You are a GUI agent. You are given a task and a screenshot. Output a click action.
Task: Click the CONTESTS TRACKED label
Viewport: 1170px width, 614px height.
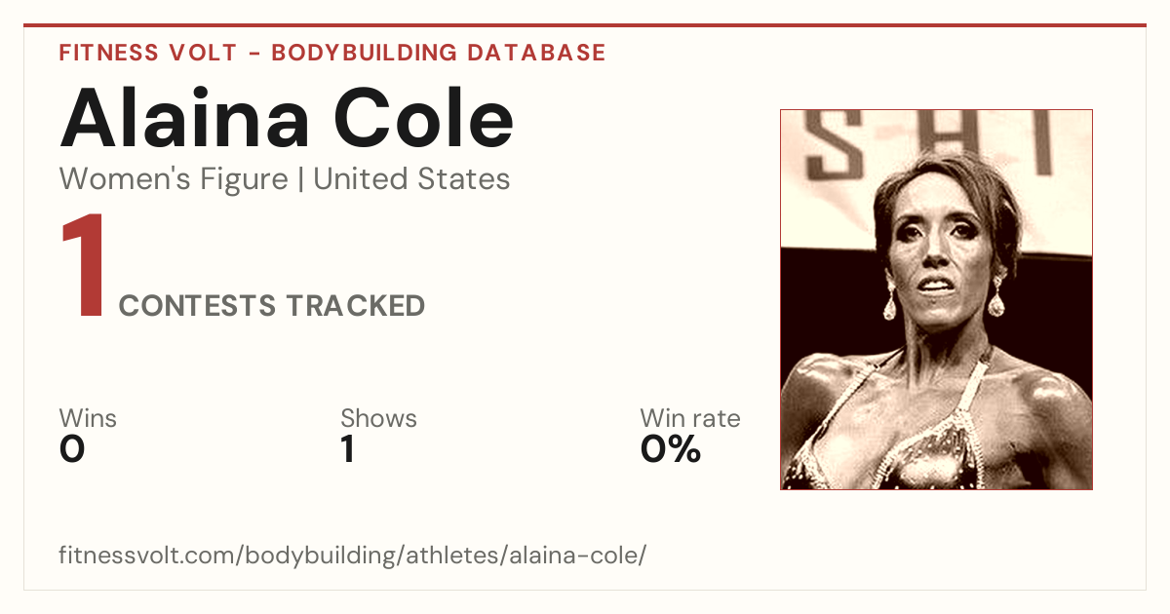click(272, 306)
